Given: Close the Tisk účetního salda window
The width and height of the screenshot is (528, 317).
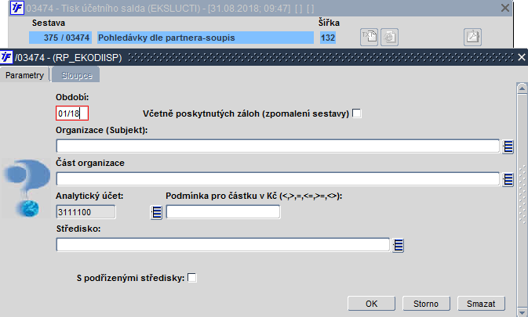Looking at the screenshot, I should tap(505, 8).
